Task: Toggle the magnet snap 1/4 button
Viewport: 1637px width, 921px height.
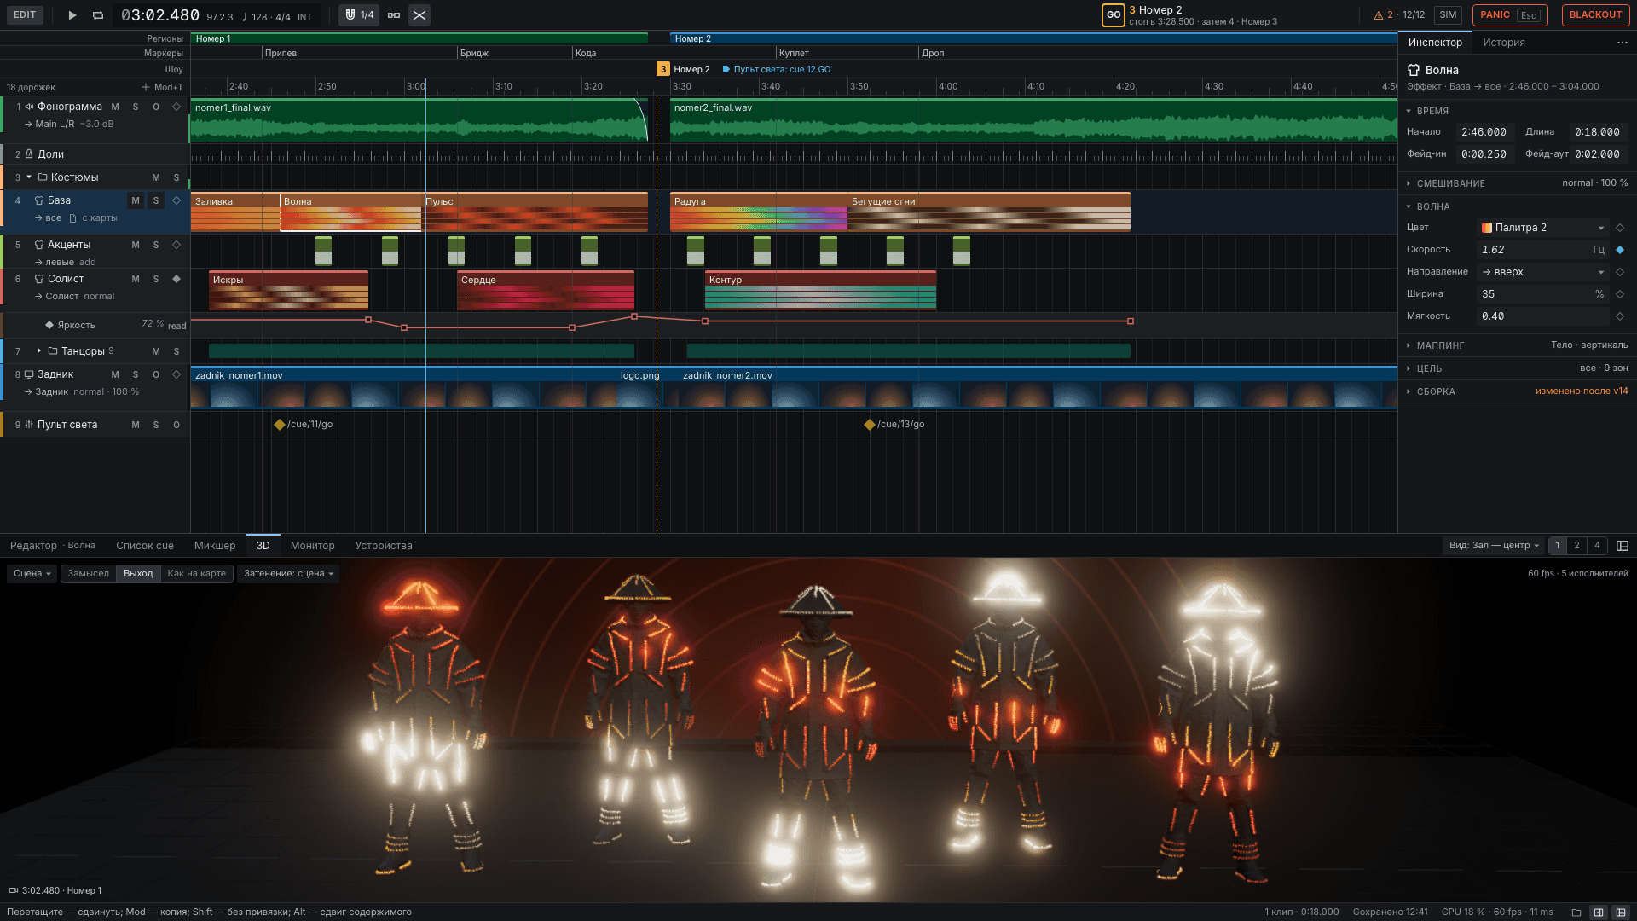Action: tap(359, 15)
